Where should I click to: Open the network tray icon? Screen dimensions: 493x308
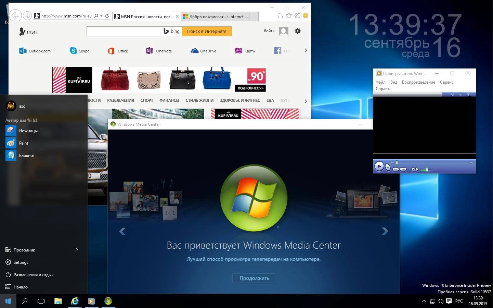(432, 301)
